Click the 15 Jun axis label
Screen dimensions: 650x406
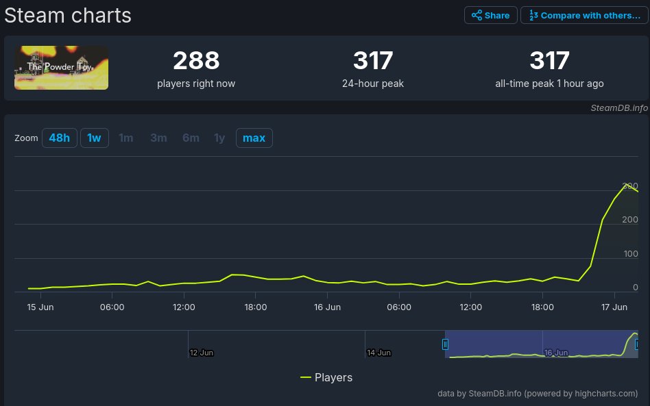[40, 307]
